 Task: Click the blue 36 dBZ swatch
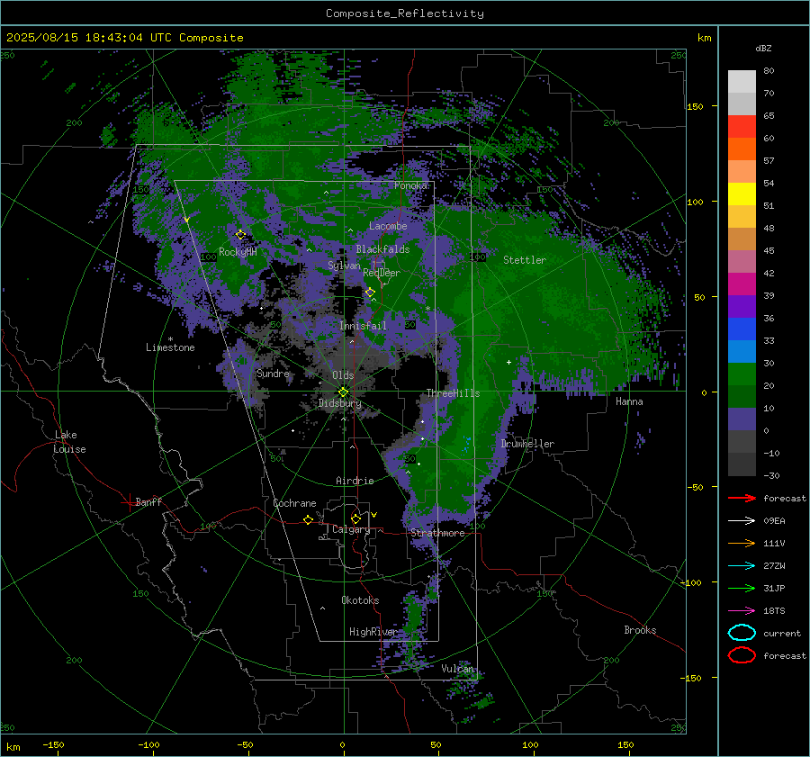click(x=742, y=329)
